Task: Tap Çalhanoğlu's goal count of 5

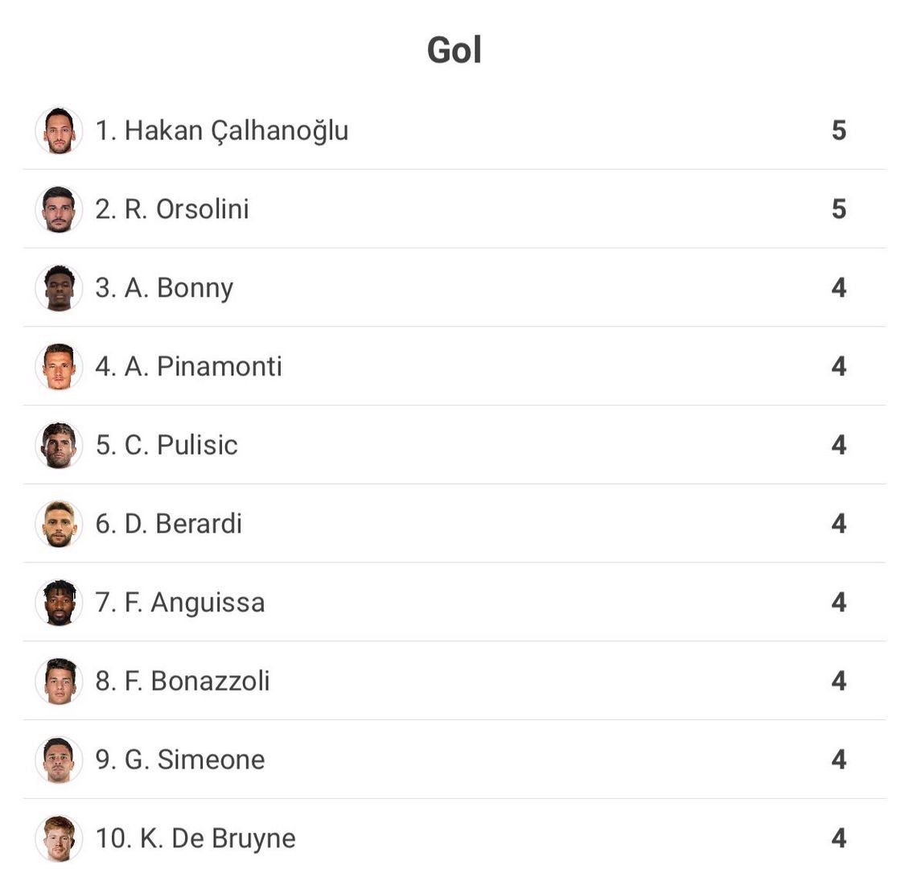Action: pos(838,130)
